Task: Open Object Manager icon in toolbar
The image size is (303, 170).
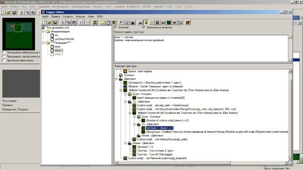Action: (x=175, y=23)
